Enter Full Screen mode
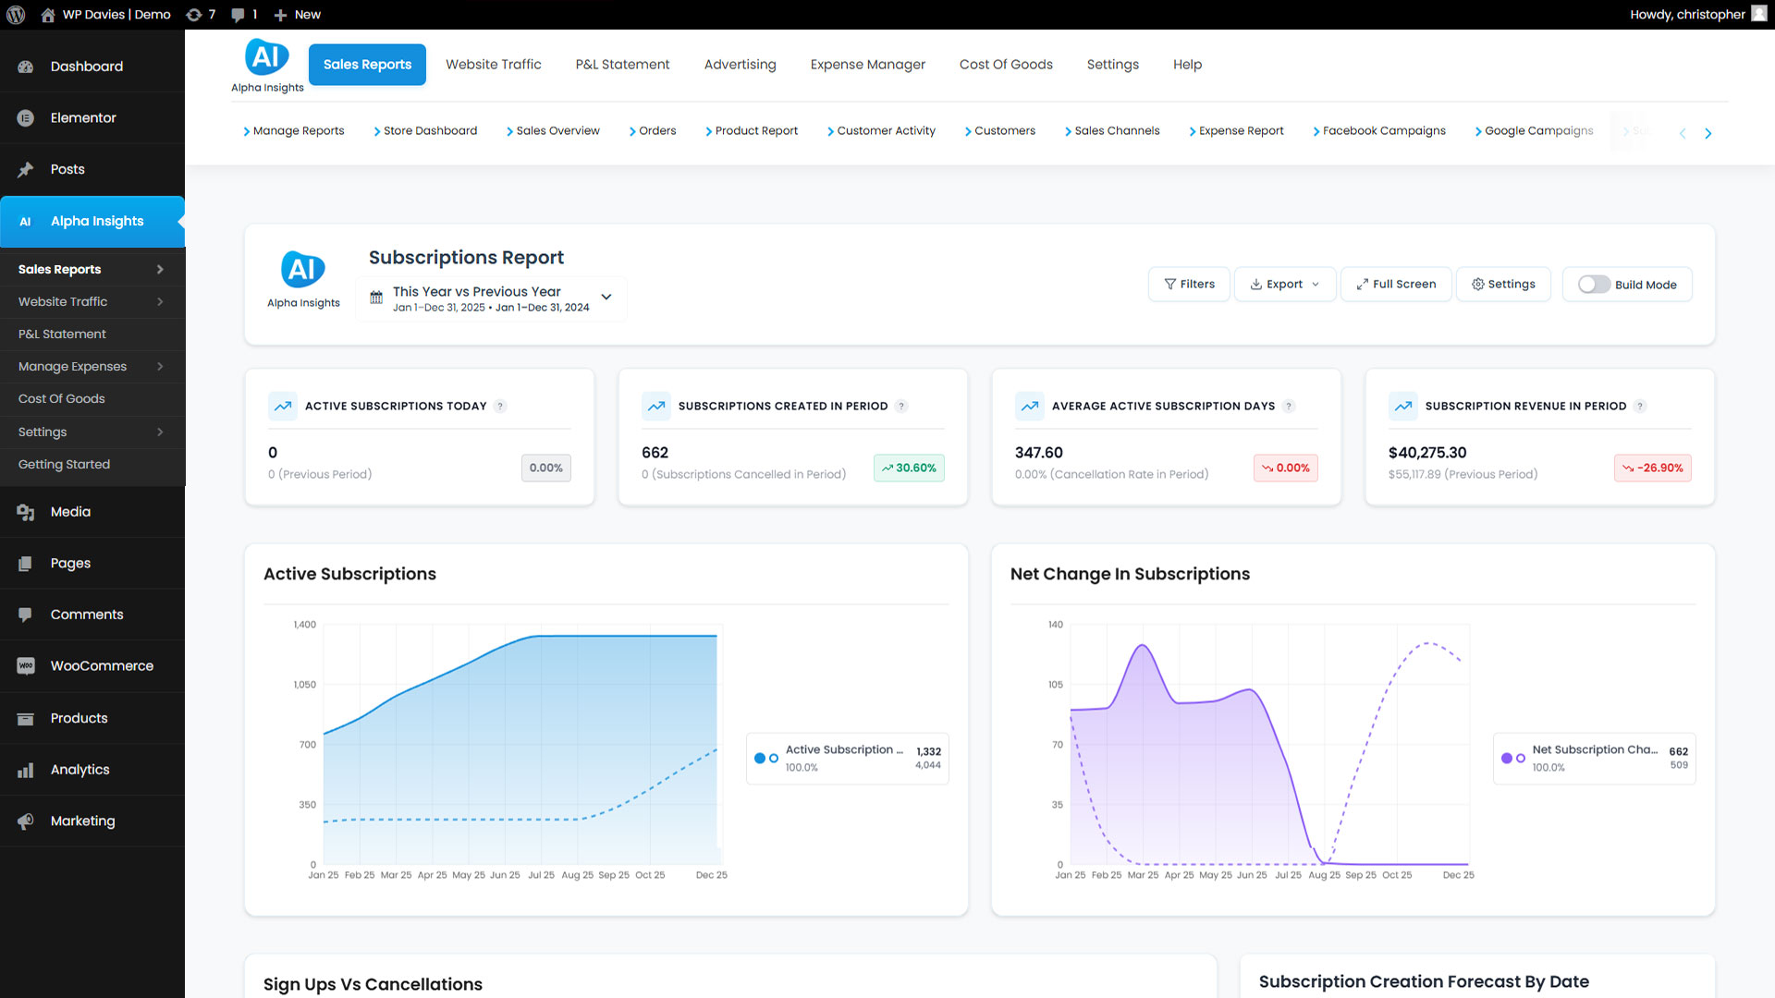This screenshot has height=998, width=1775. (x=1396, y=285)
